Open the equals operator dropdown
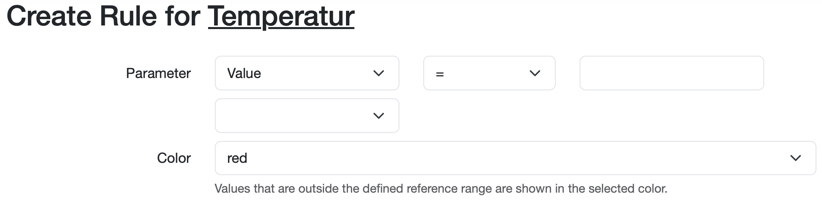Viewport: 822px width, 203px height. tap(489, 73)
